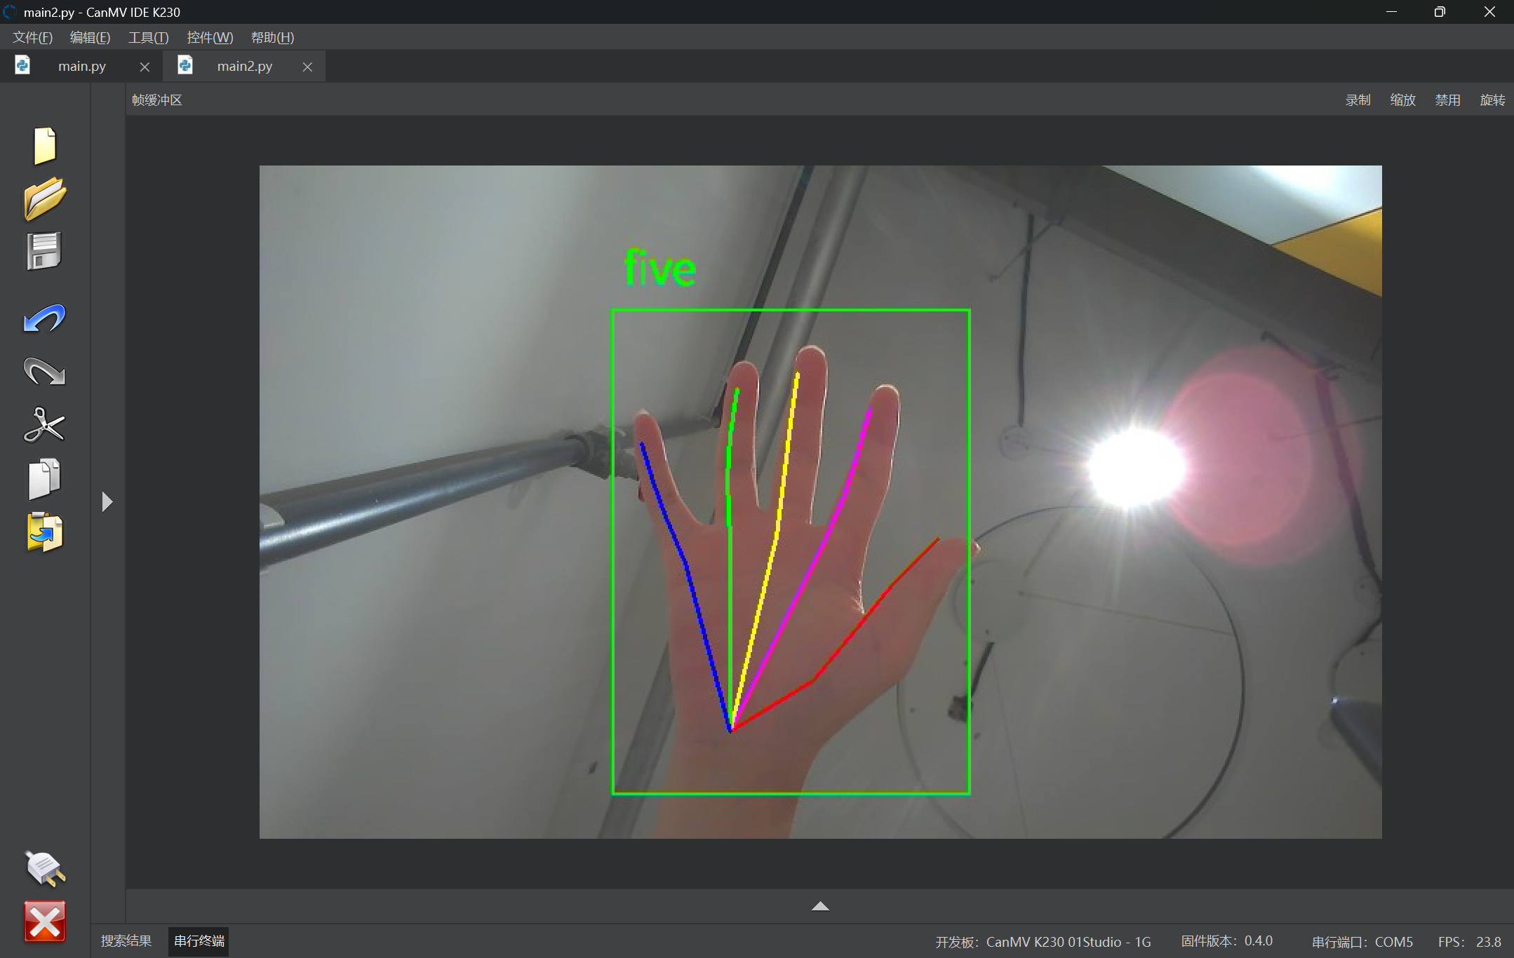
Task: Paste with the clipboard folder icon
Action: pos(44,532)
